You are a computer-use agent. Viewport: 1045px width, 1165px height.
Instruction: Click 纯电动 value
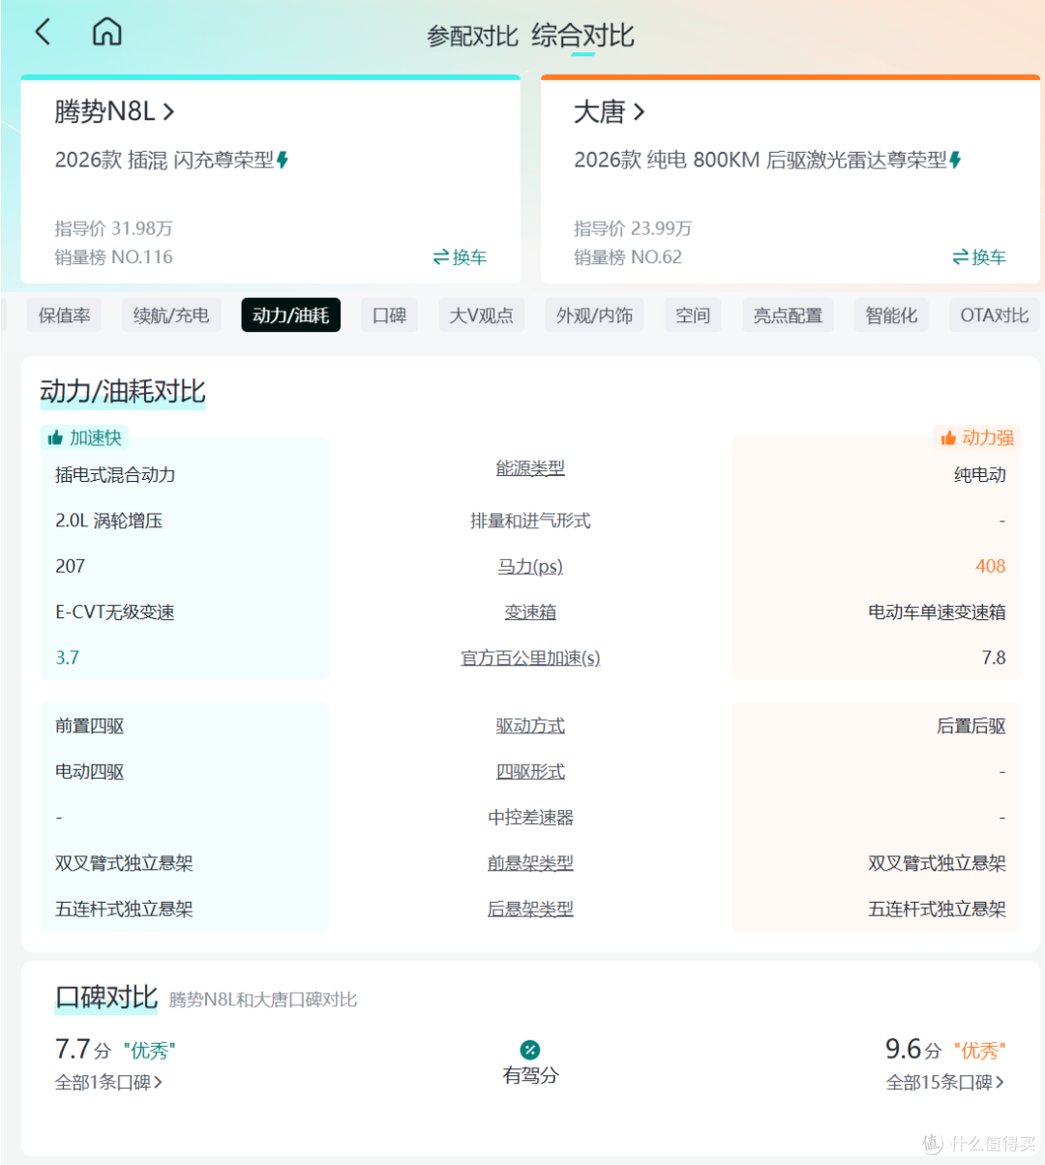click(979, 475)
